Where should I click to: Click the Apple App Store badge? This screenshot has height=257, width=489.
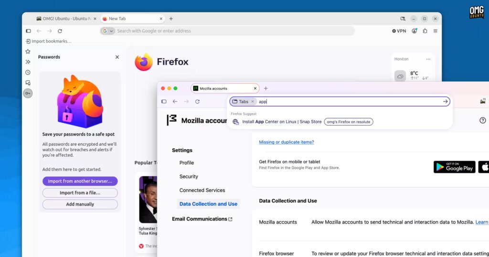coord(484,167)
